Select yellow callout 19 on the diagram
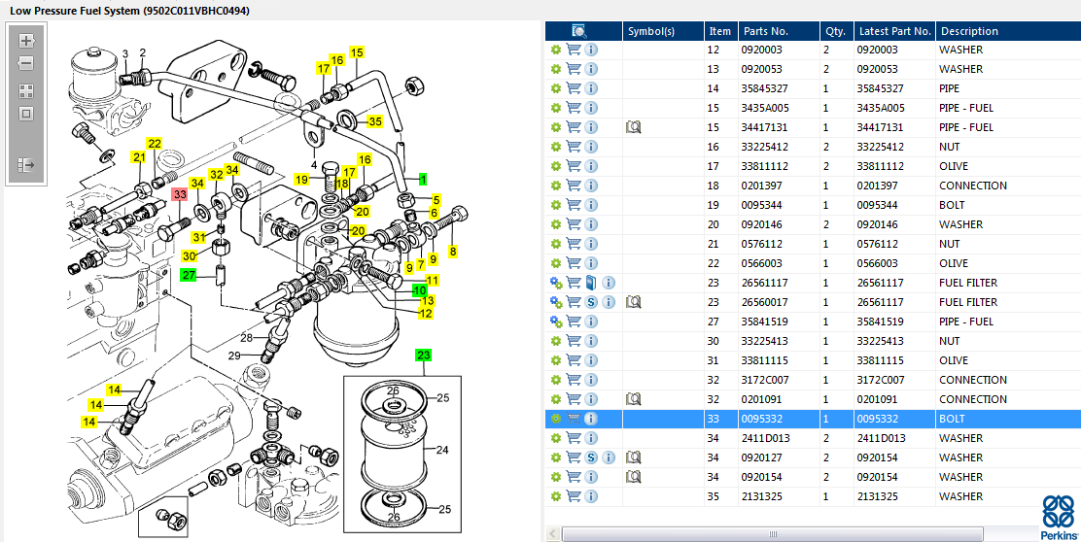The image size is (1081, 542). pyautogui.click(x=301, y=180)
